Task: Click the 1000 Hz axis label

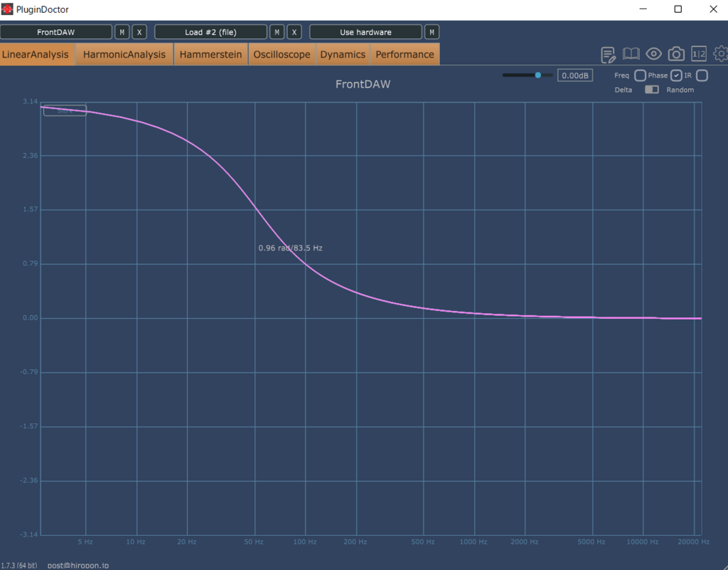Action: pyautogui.click(x=473, y=542)
